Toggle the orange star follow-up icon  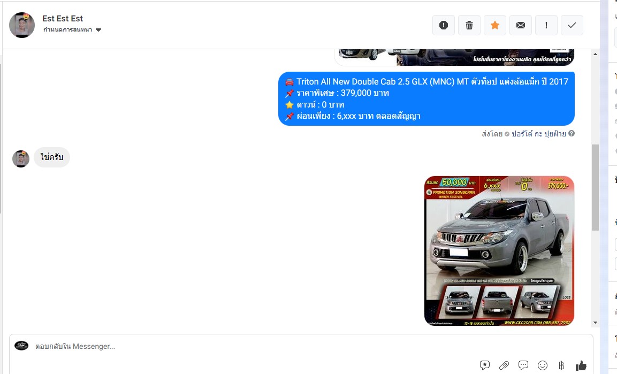(494, 25)
